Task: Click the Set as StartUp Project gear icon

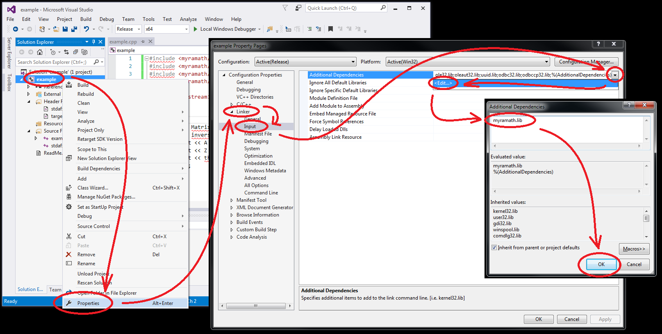Action: click(x=69, y=207)
